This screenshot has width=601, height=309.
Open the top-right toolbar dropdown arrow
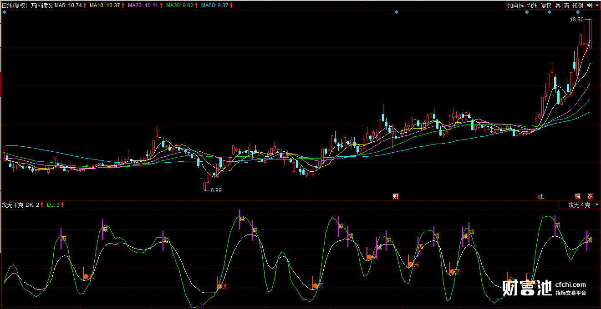(597, 5)
